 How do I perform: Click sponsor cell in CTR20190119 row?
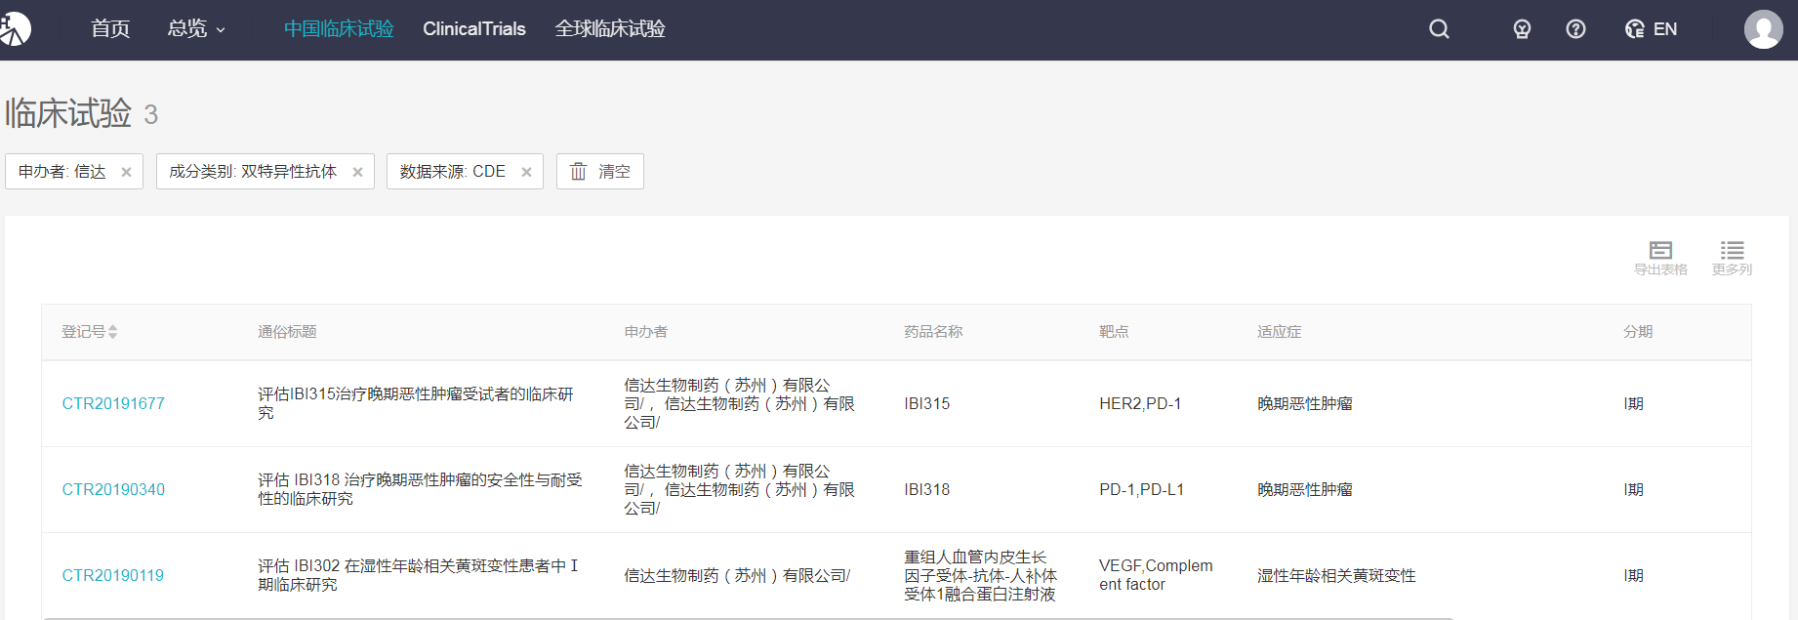pyautogui.click(x=737, y=576)
